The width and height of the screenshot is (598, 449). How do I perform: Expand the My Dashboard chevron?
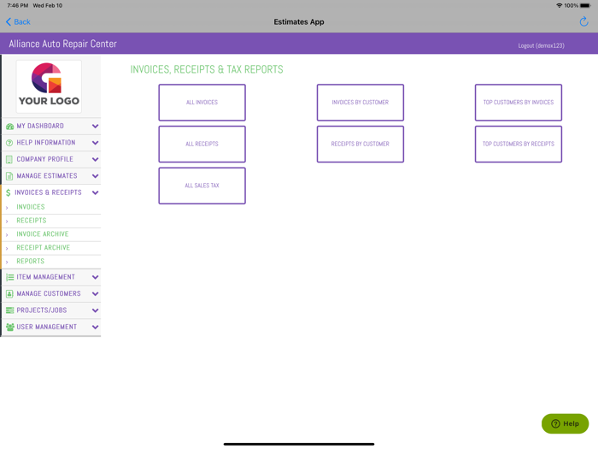[x=96, y=127]
